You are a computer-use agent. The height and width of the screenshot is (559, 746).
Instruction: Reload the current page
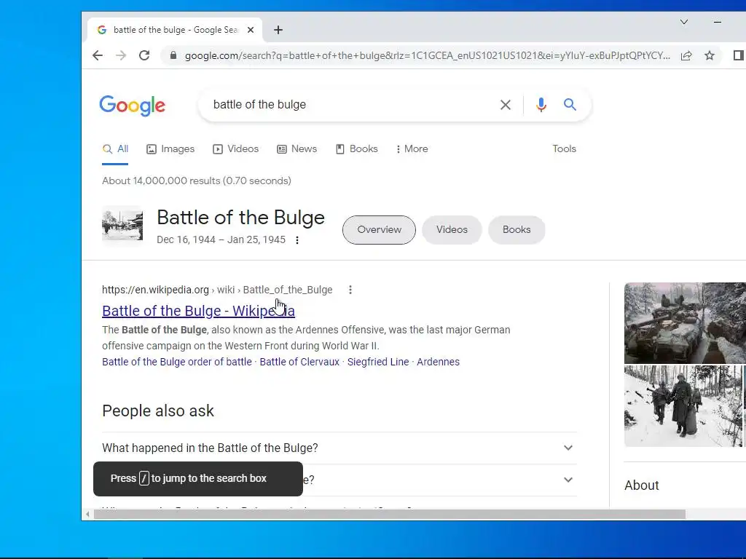[144, 55]
